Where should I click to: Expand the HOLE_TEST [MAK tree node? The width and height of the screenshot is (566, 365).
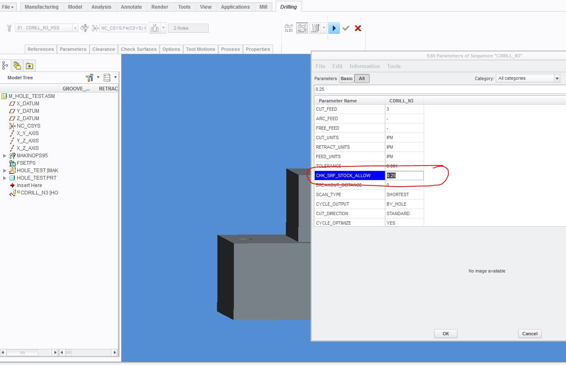click(5, 171)
